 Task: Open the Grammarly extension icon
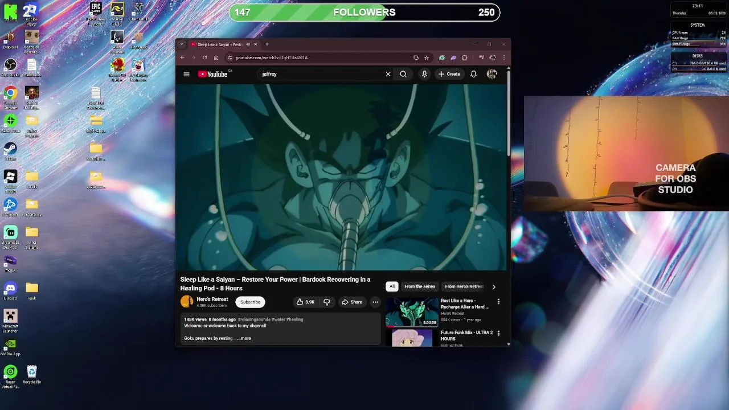tap(442, 58)
